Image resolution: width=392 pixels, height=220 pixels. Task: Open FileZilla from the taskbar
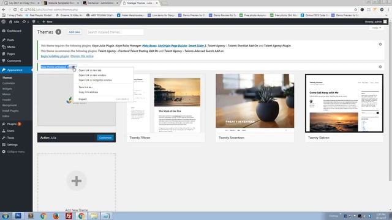[69, 216]
